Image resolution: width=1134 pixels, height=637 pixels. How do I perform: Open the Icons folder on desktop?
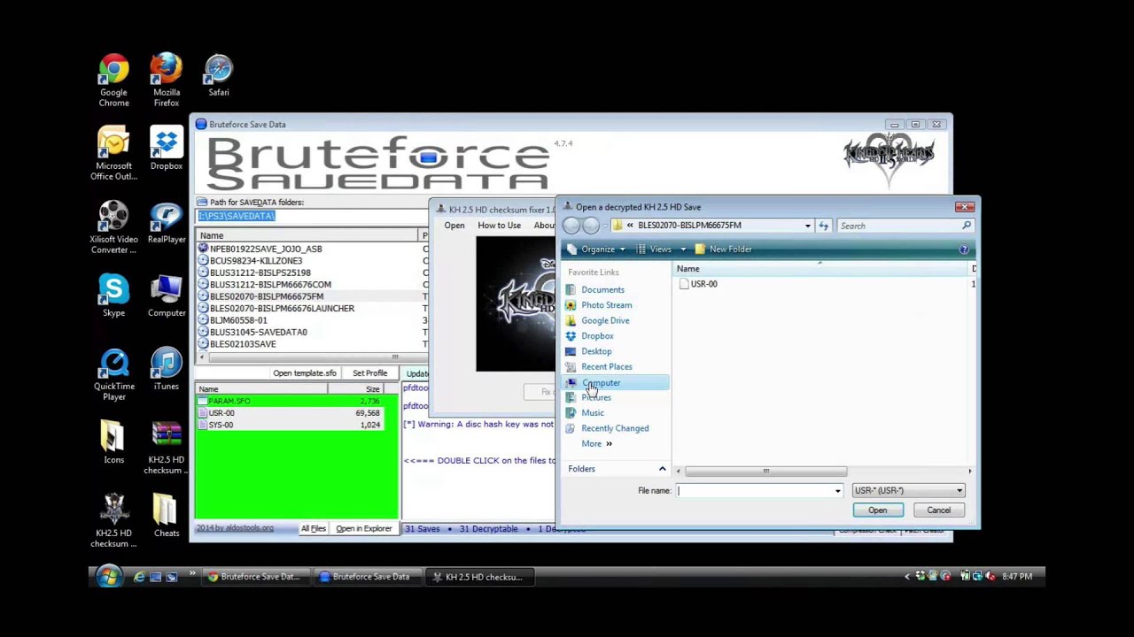click(113, 442)
